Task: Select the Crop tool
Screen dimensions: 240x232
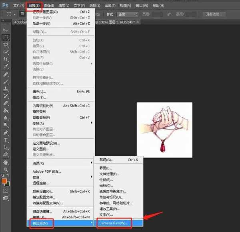Action: coord(6,59)
